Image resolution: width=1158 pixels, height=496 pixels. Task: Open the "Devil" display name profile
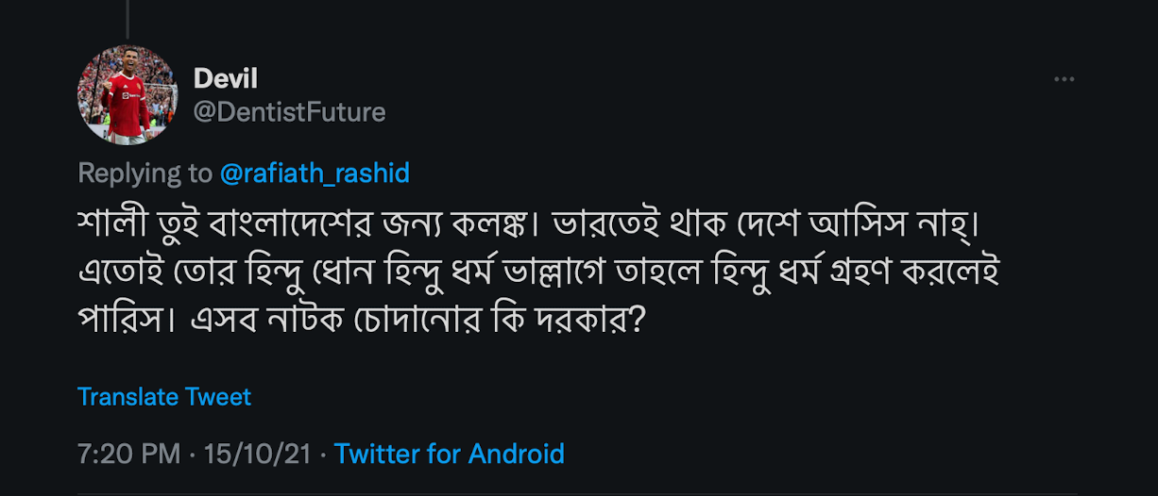pyautogui.click(x=226, y=79)
